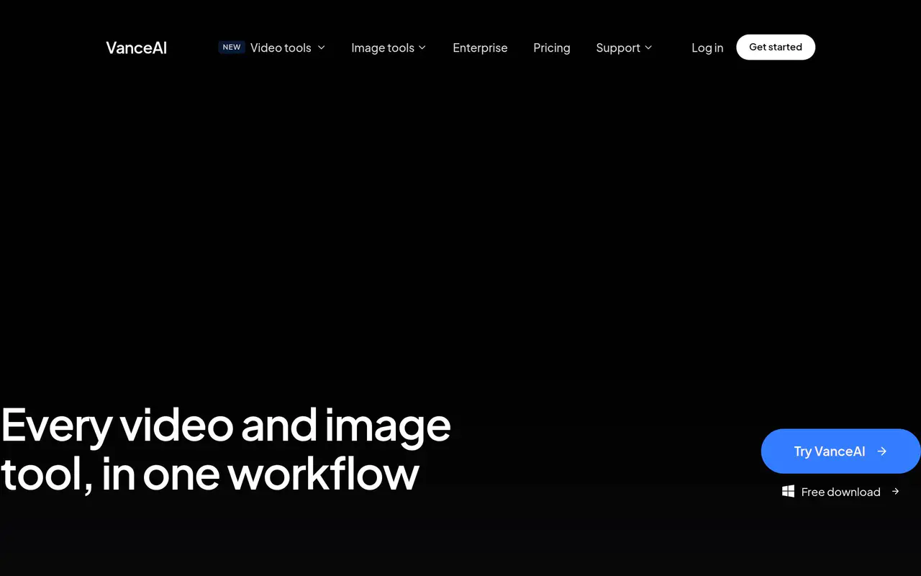
Task: Click the Free download link
Action: tap(841, 492)
